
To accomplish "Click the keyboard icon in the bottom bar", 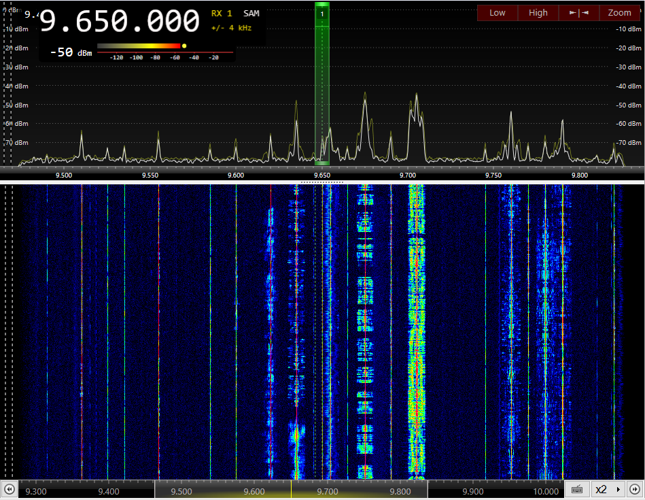I will (x=577, y=490).
